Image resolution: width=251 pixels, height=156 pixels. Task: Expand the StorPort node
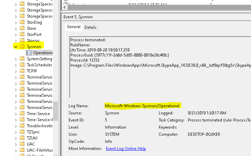coord(16,35)
